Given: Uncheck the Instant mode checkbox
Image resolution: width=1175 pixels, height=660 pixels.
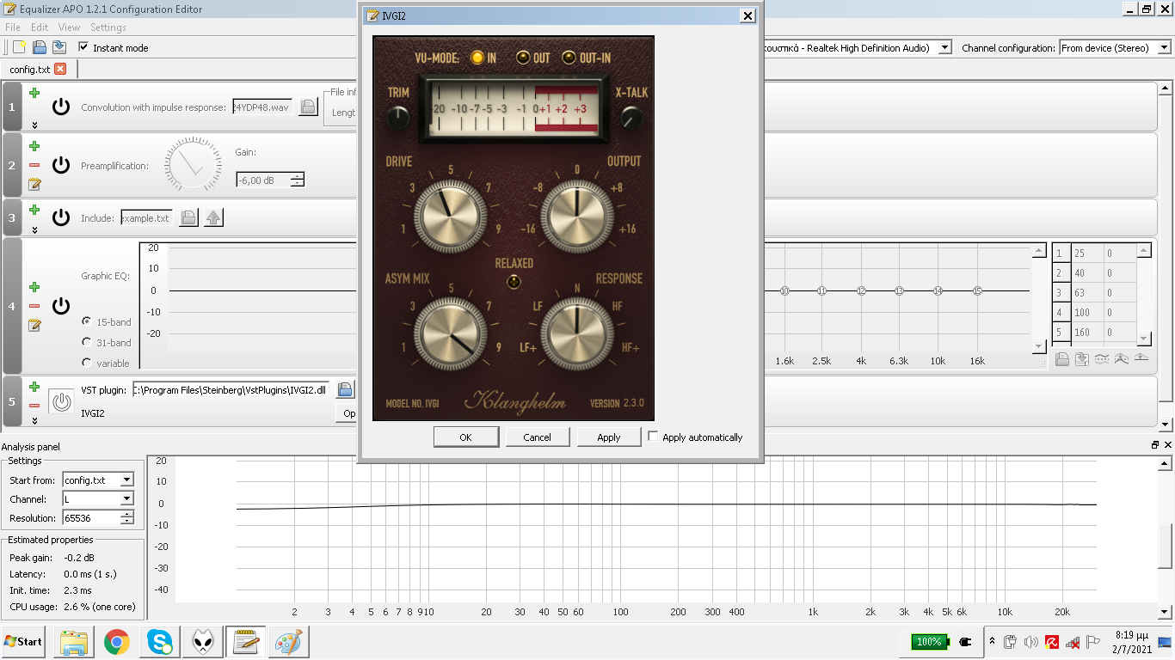Looking at the screenshot, I should click(x=83, y=47).
